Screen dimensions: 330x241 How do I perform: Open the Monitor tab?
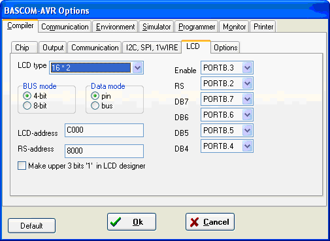click(x=234, y=27)
